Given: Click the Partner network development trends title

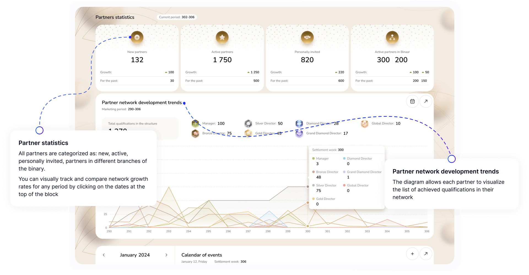Looking at the screenshot, I should point(142,103).
